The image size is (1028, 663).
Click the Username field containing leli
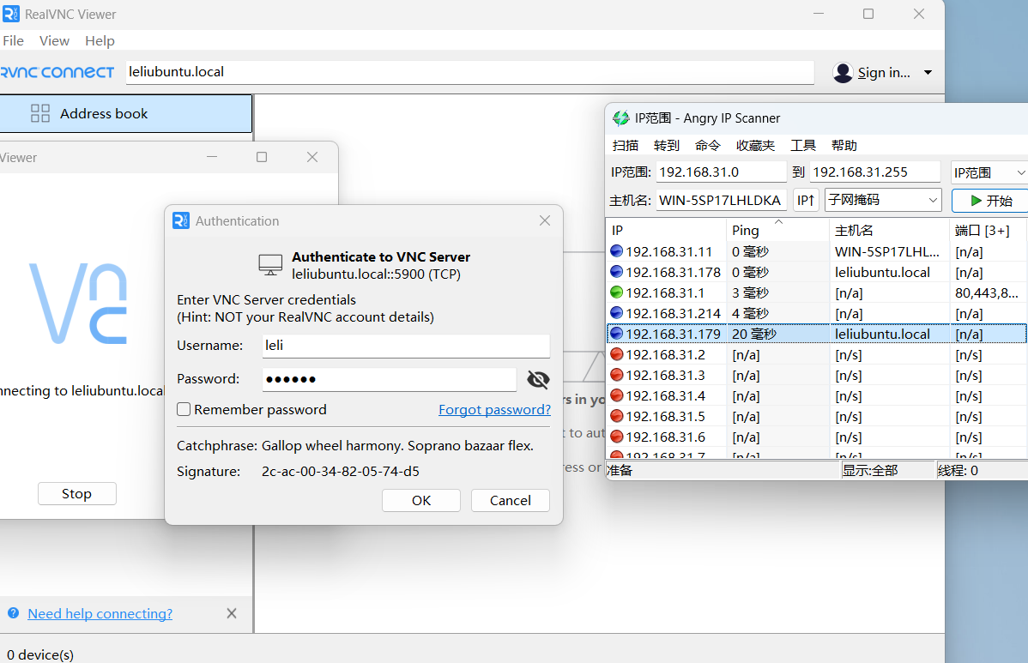[x=406, y=346]
